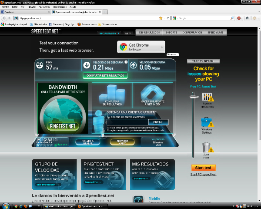Click the orange Start test button
261x209 pixels.
click(x=203, y=168)
